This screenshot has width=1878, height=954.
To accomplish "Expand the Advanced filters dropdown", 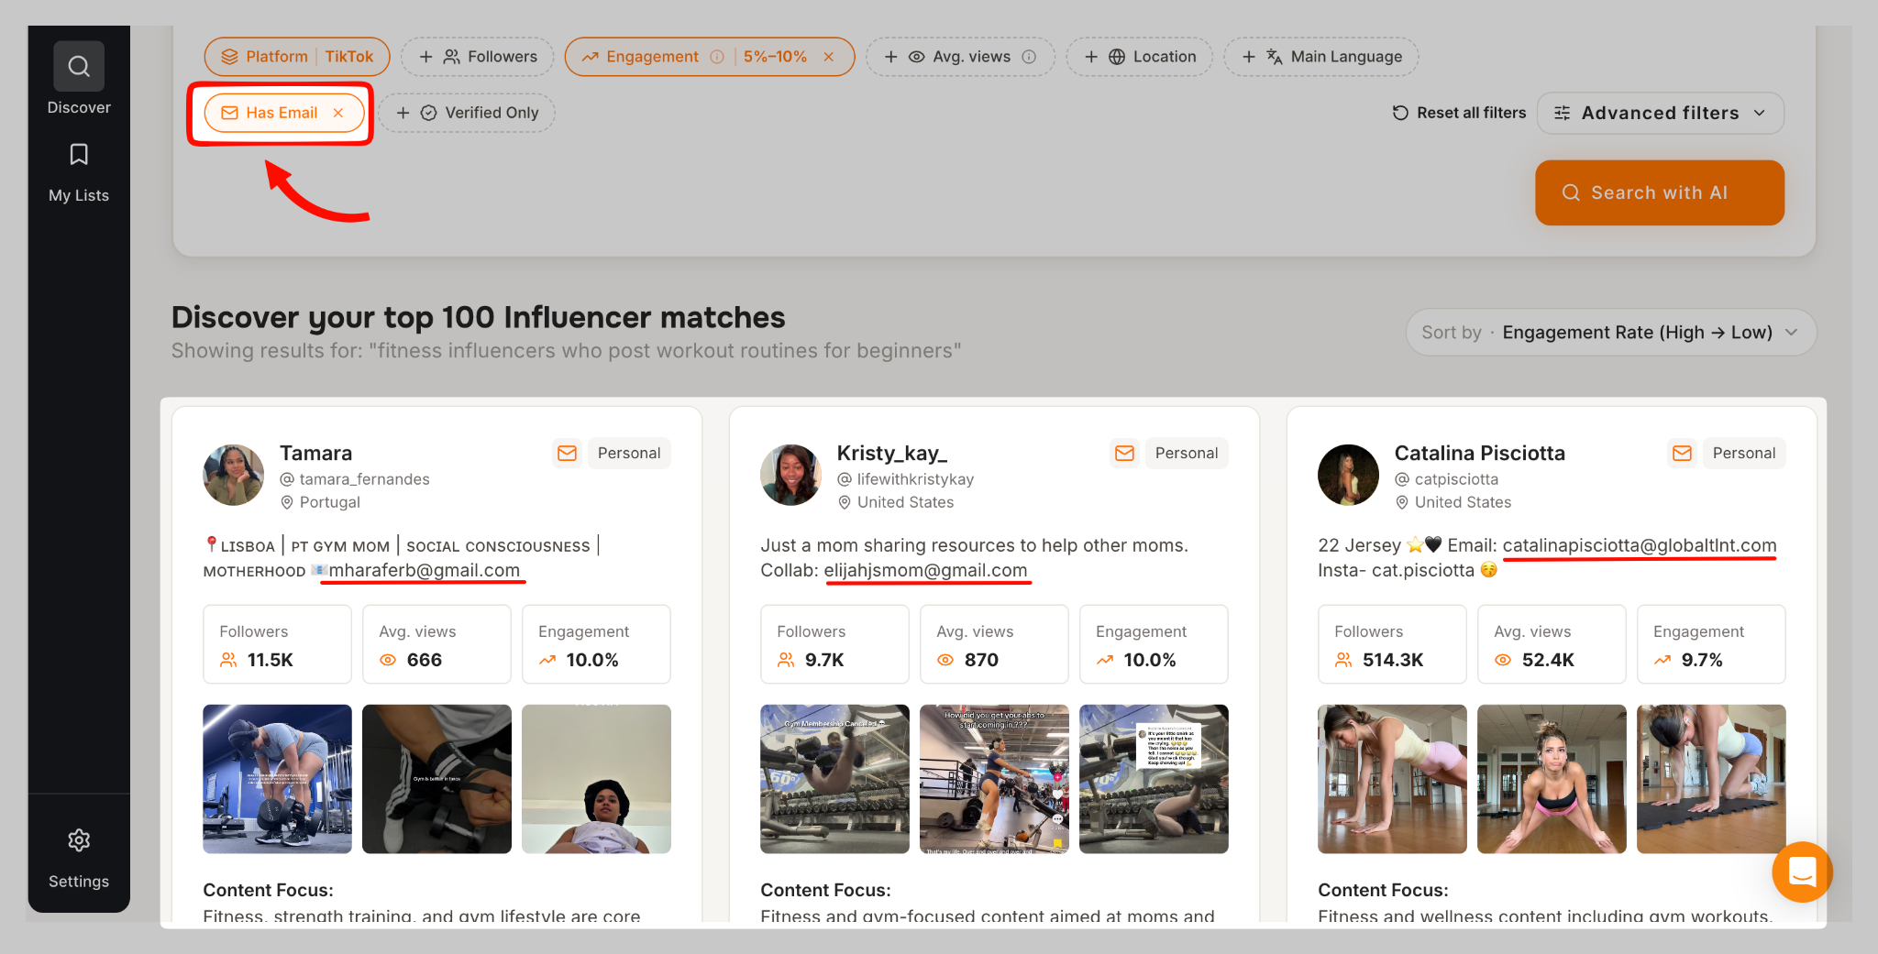I will coord(1660,112).
